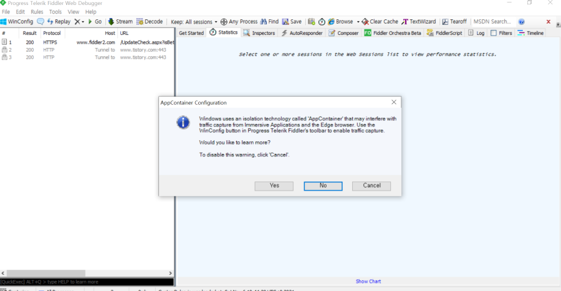Switch to the Get Started tab

[x=191, y=33]
